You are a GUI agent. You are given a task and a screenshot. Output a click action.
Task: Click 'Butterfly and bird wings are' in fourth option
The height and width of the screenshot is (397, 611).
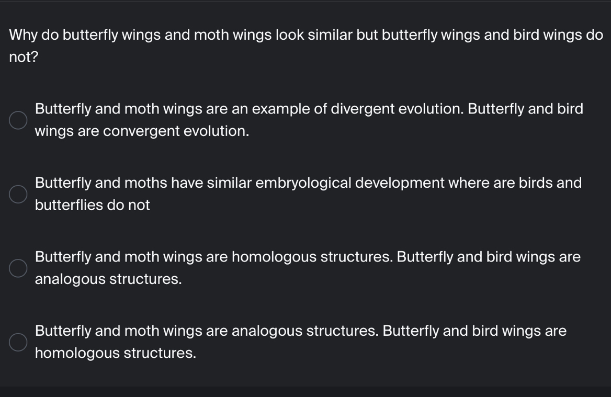pyautogui.click(x=474, y=331)
